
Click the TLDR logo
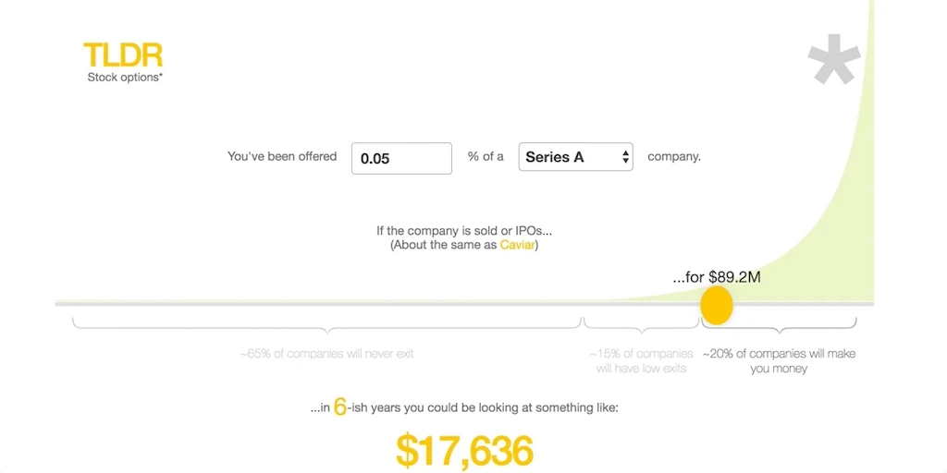123,55
